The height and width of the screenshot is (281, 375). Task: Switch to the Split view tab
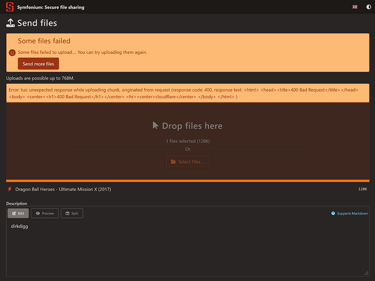72,213
